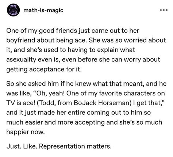Click the word "asexuality" in the first paragraph

click(x=21, y=60)
